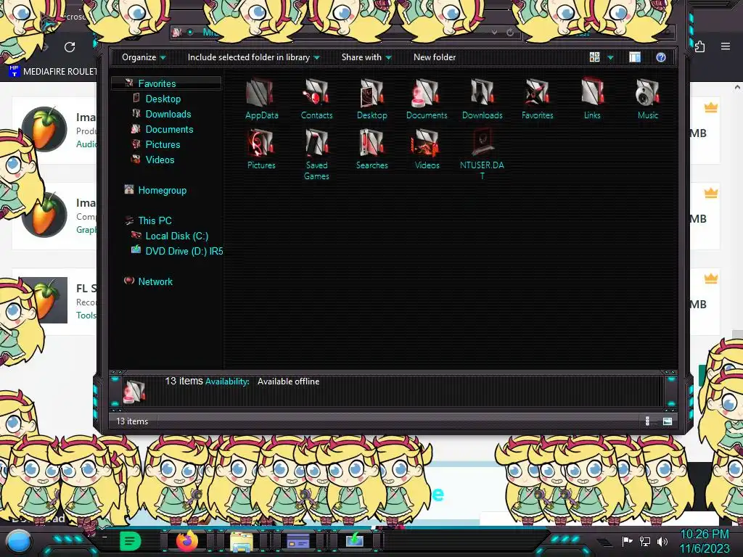
Task: Open the Searches folder icon
Action: pos(372,149)
